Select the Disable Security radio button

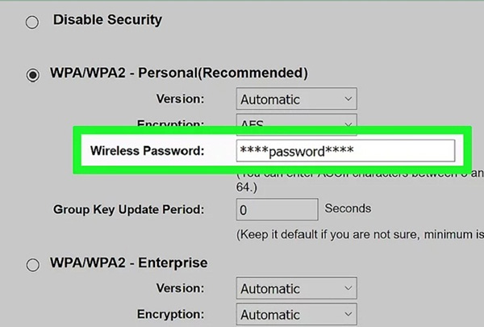click(x=32, y=22)
